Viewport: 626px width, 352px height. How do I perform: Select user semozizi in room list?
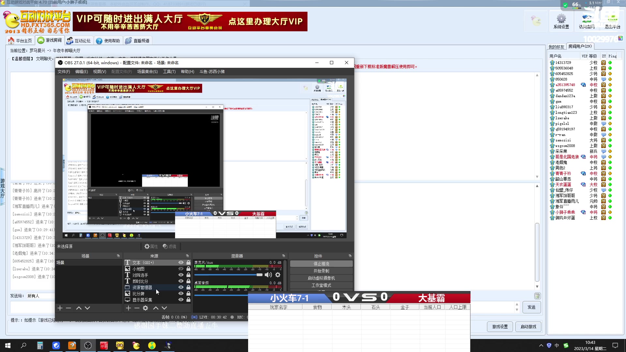pos(563,140)
